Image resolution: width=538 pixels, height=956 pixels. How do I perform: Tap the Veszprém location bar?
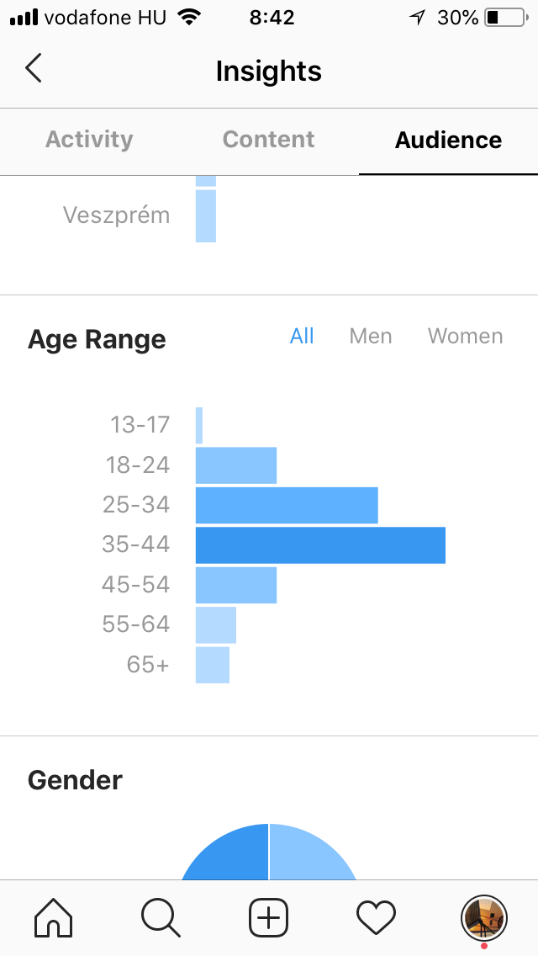pos(206,215)
